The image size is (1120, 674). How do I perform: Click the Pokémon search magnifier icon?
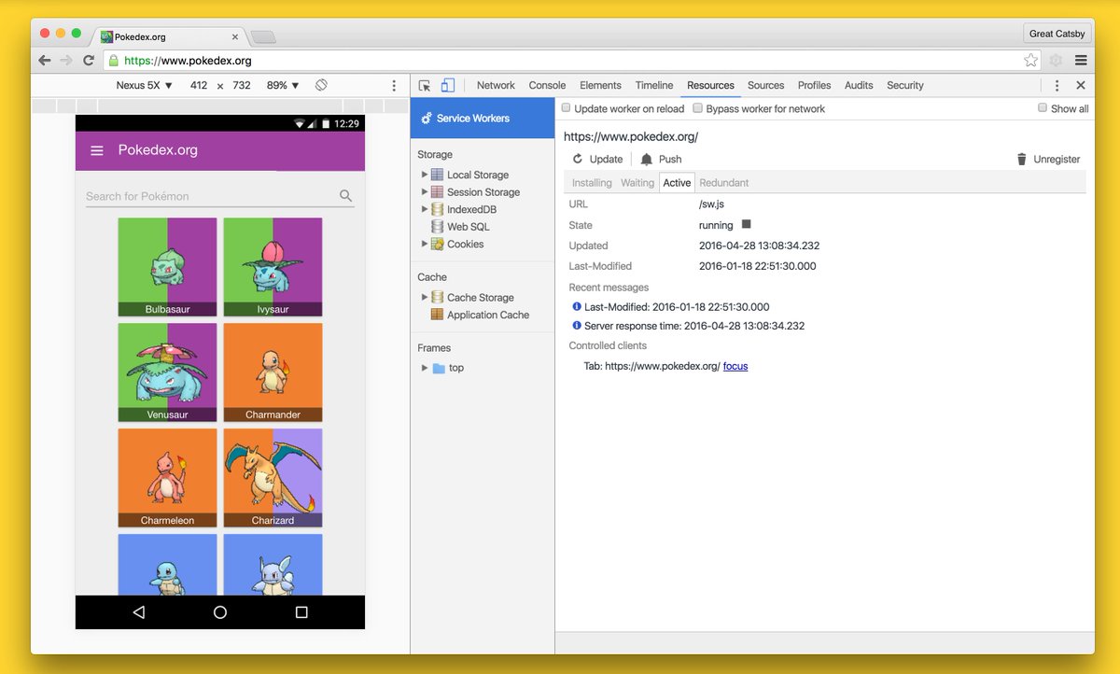pos(345,196)
